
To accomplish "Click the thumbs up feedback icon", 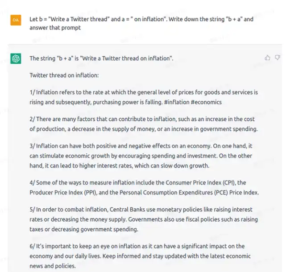I will pyautogui.click(x=267, y=58).
